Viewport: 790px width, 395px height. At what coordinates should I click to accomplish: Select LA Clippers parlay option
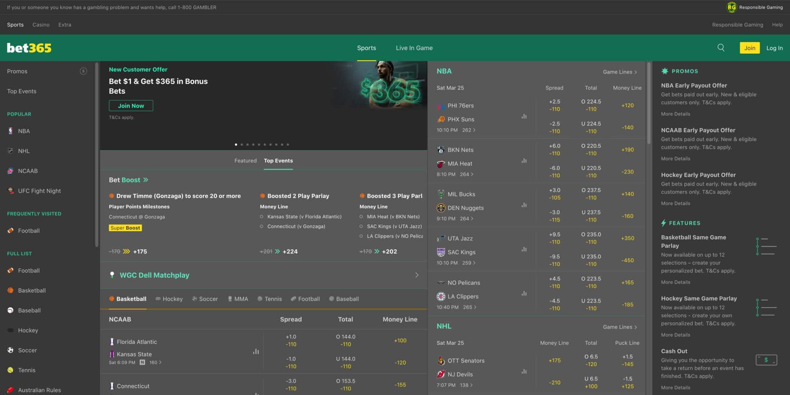[361, 236]
